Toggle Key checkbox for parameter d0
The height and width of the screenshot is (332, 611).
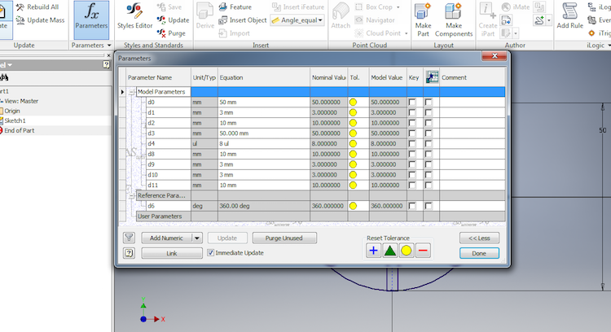[412, 102]
